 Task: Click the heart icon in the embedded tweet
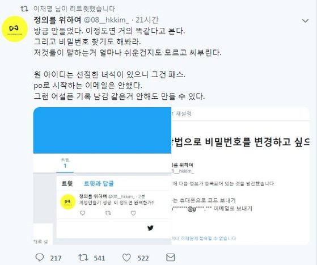pos(133,213)
